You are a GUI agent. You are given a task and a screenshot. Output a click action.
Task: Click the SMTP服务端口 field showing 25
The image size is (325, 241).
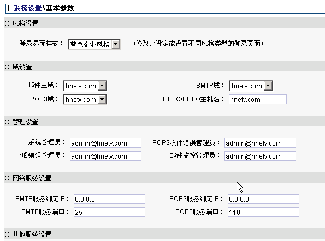109,212
